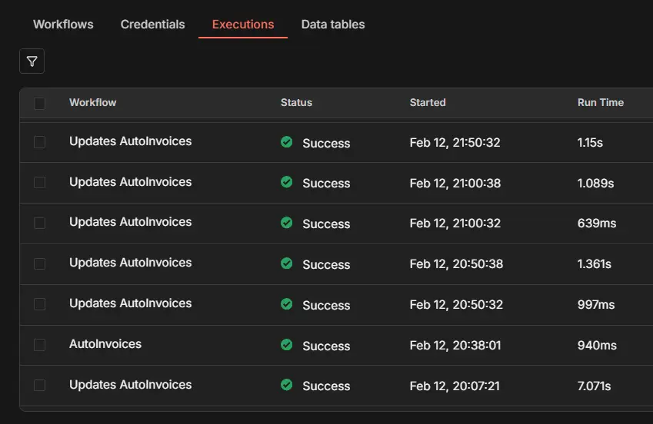
Task: Check the box for the 21:50:32 execution
Action: [x=40, y=142]
